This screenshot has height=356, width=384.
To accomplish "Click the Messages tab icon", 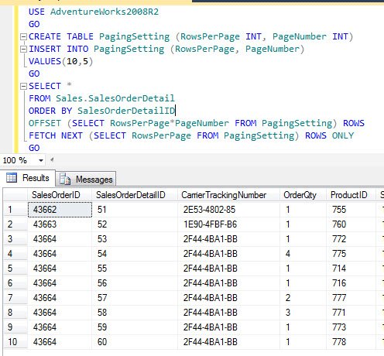I will click(x=65, y=180).
